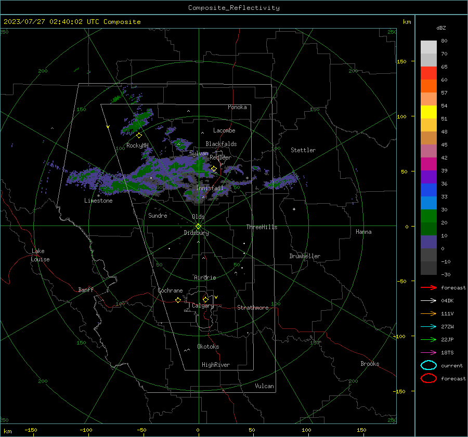Click the asterisk marker above Limestone label
Image resolution: width=468 pixels, height=437 pixels.
click(98, 196)
